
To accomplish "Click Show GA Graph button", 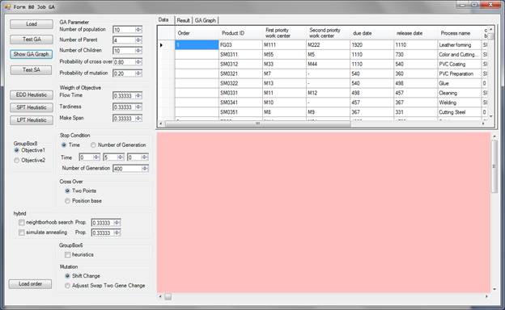I will click(x=32, y=54).
